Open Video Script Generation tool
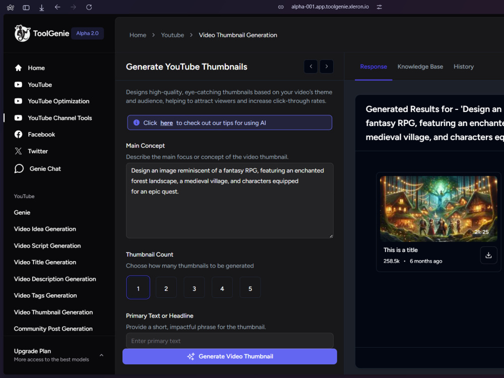Viewport: 504px width, 378px height. point(47,245)
